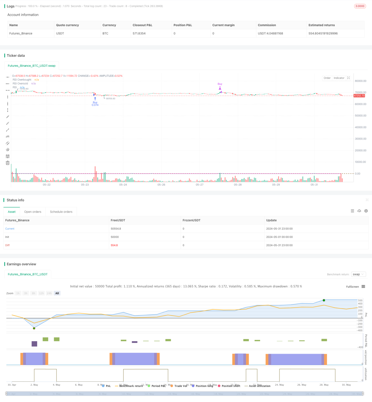Select the Futures_Binance_BTC_USDT earnings tab
The width and height of the screenshot is (372, 402).
pos(28,274)
